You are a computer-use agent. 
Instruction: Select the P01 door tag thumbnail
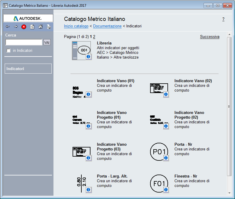[159, 152]
